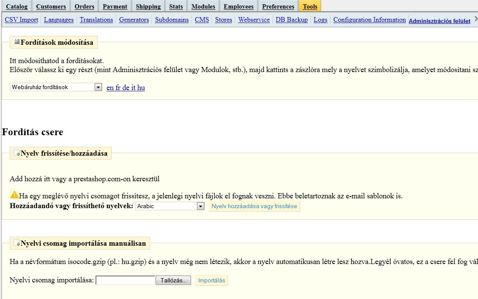The width and height of the screenshot is (478, 299).
Task: Choose the 'fr' language translation link
Action: [118, 88]
